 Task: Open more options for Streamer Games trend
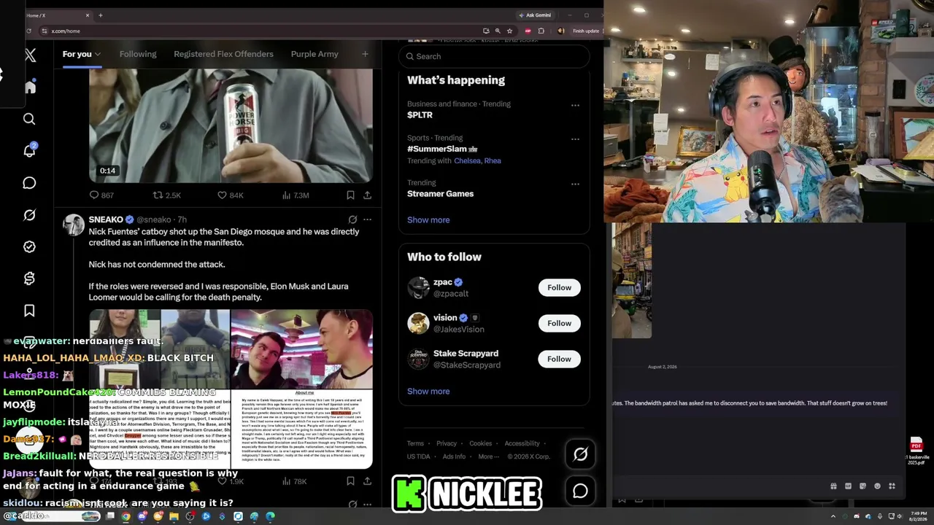click(x=575, y=184)
